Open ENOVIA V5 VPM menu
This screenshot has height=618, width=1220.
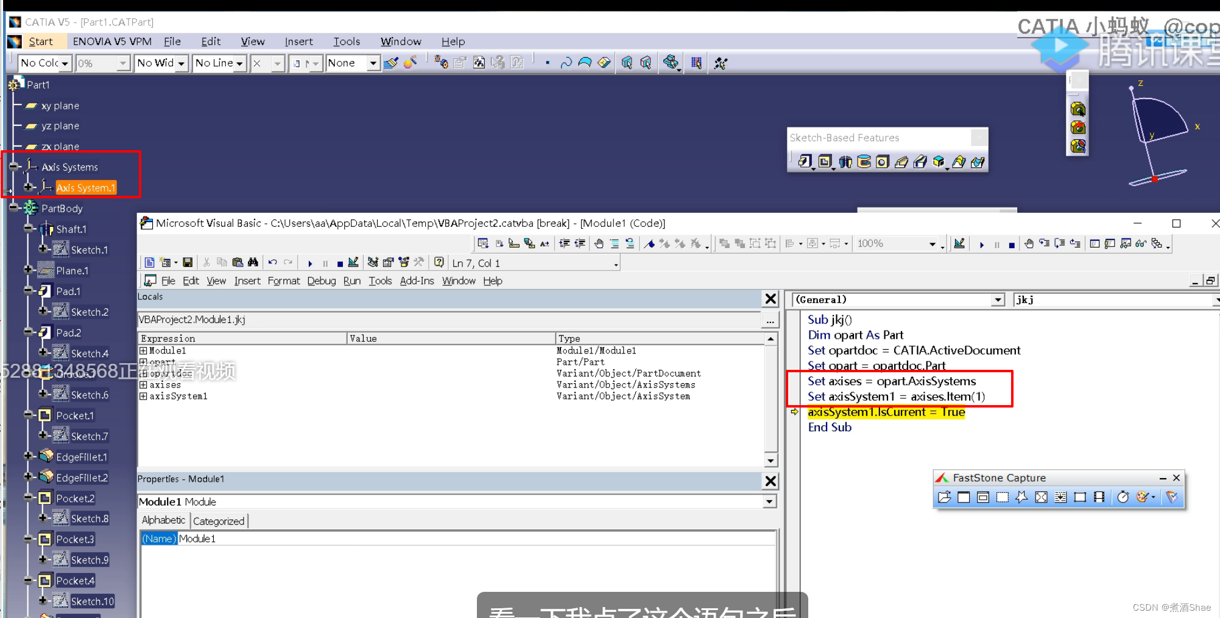[112, 41]
